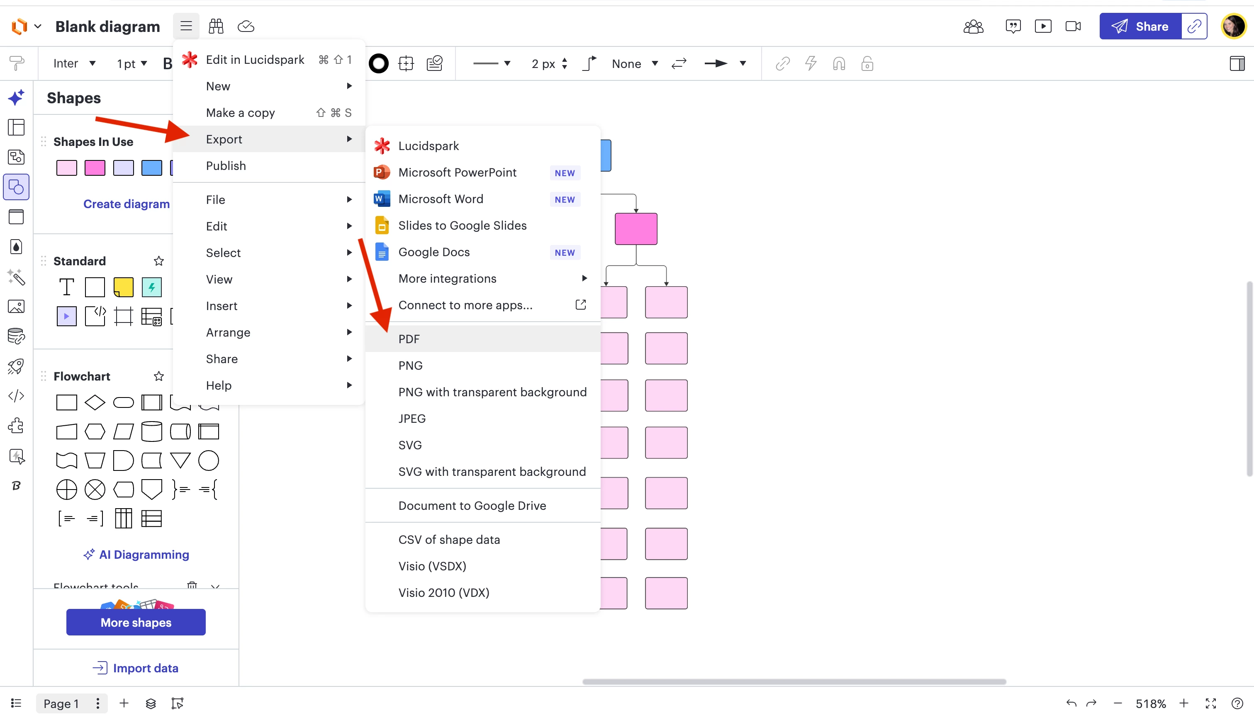Choose PDF from the export menu
This screenshot has height=720, width=1254.
(409, 339)
